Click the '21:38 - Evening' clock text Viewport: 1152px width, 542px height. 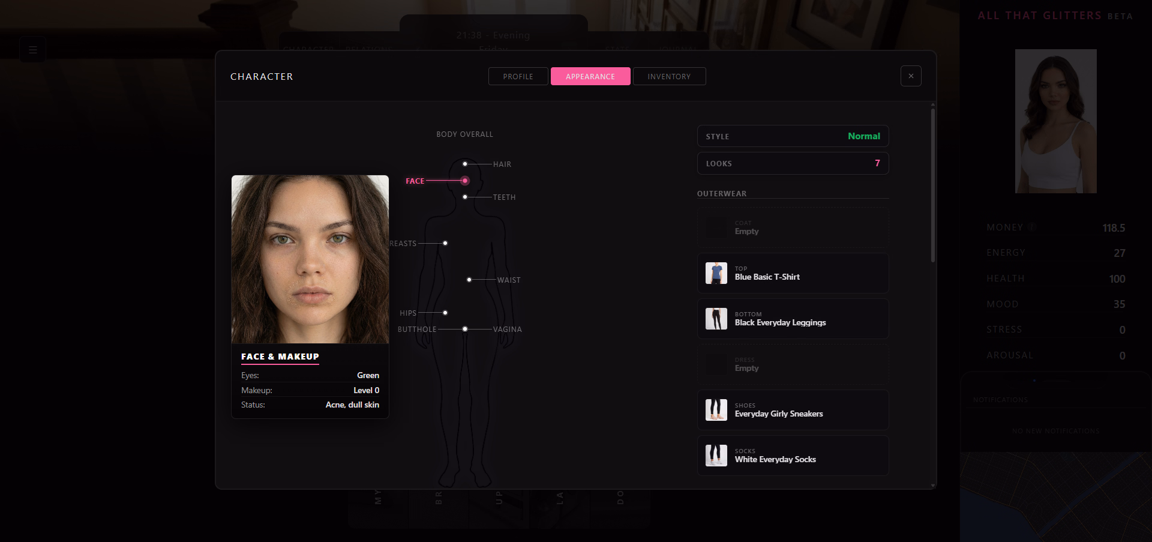point(493,35)
